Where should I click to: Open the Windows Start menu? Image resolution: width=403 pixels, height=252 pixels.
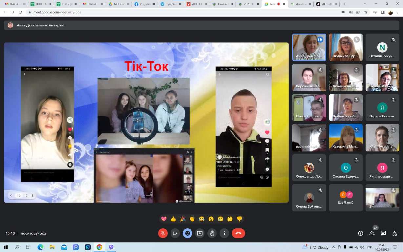pyautogui.click(x=5, y=247)
